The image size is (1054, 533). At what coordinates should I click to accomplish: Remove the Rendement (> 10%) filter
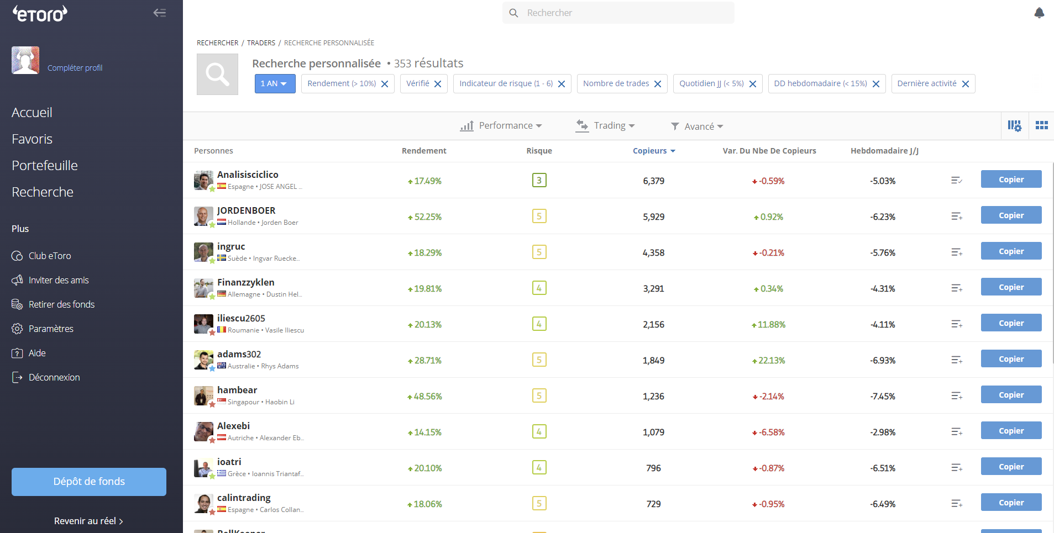pos(385,84)
